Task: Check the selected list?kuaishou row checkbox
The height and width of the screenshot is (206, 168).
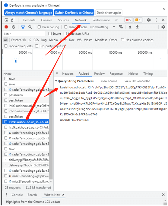Action: coord(6,122)
